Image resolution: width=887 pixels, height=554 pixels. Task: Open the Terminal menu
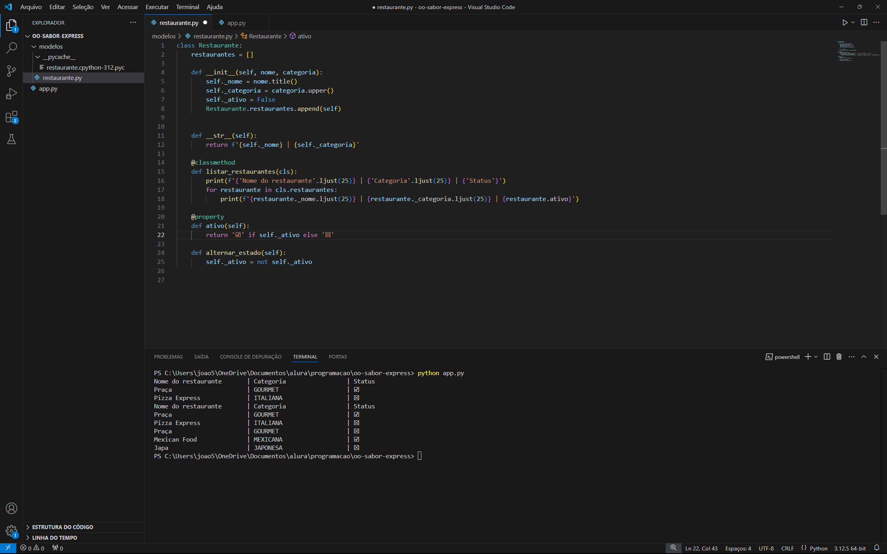[188, 7]
